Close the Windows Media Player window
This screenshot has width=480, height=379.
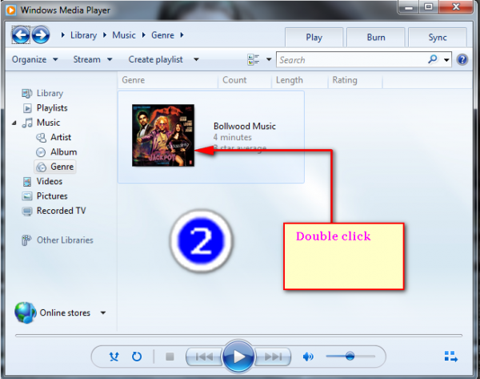(456, 6)
